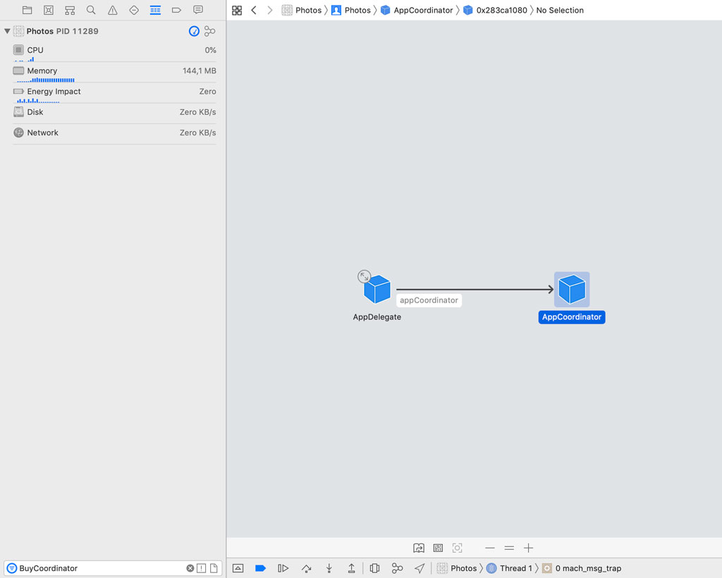Select the Find navigator magnifying glass
This screenshot has height=578, width=722.
click(90, 10)
